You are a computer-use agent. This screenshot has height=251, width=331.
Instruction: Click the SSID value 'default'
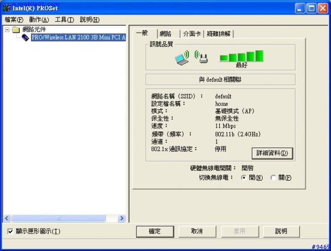coord(223,96)
